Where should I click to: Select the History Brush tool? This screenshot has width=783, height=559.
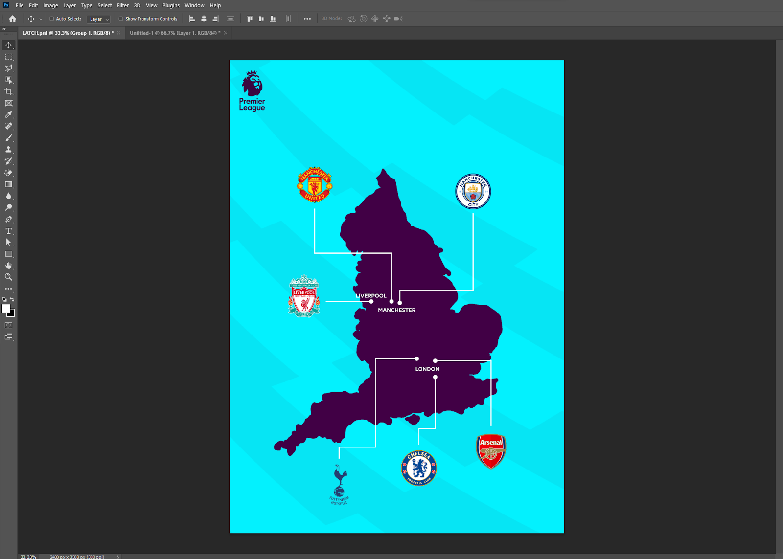9,161
